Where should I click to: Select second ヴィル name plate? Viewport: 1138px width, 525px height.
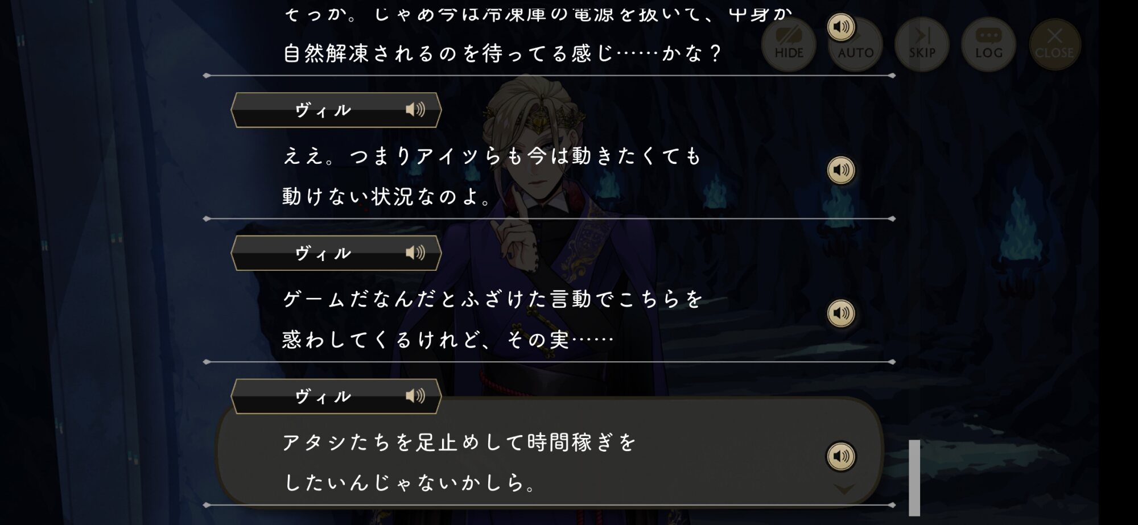336,253
